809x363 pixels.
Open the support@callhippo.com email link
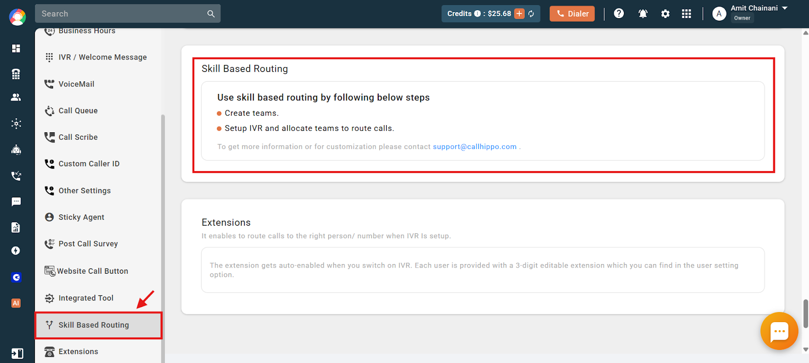pyautogui.click(x=475, y=147)
